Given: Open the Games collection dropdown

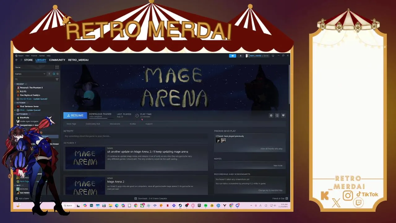Looking at the screenshot, I should point(30,74).
